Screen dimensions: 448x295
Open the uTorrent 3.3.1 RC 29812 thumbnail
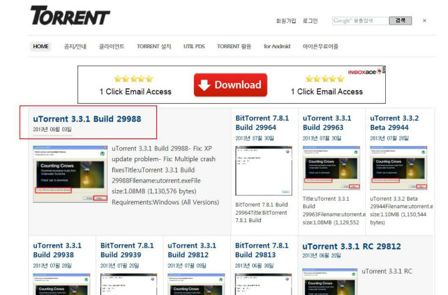click(x=330, y=282)
